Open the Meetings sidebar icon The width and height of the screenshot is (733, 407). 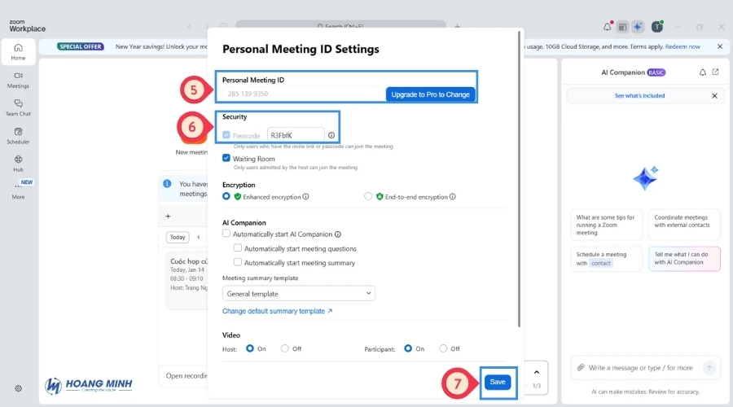pyautogui.click(x=18, y=79)
